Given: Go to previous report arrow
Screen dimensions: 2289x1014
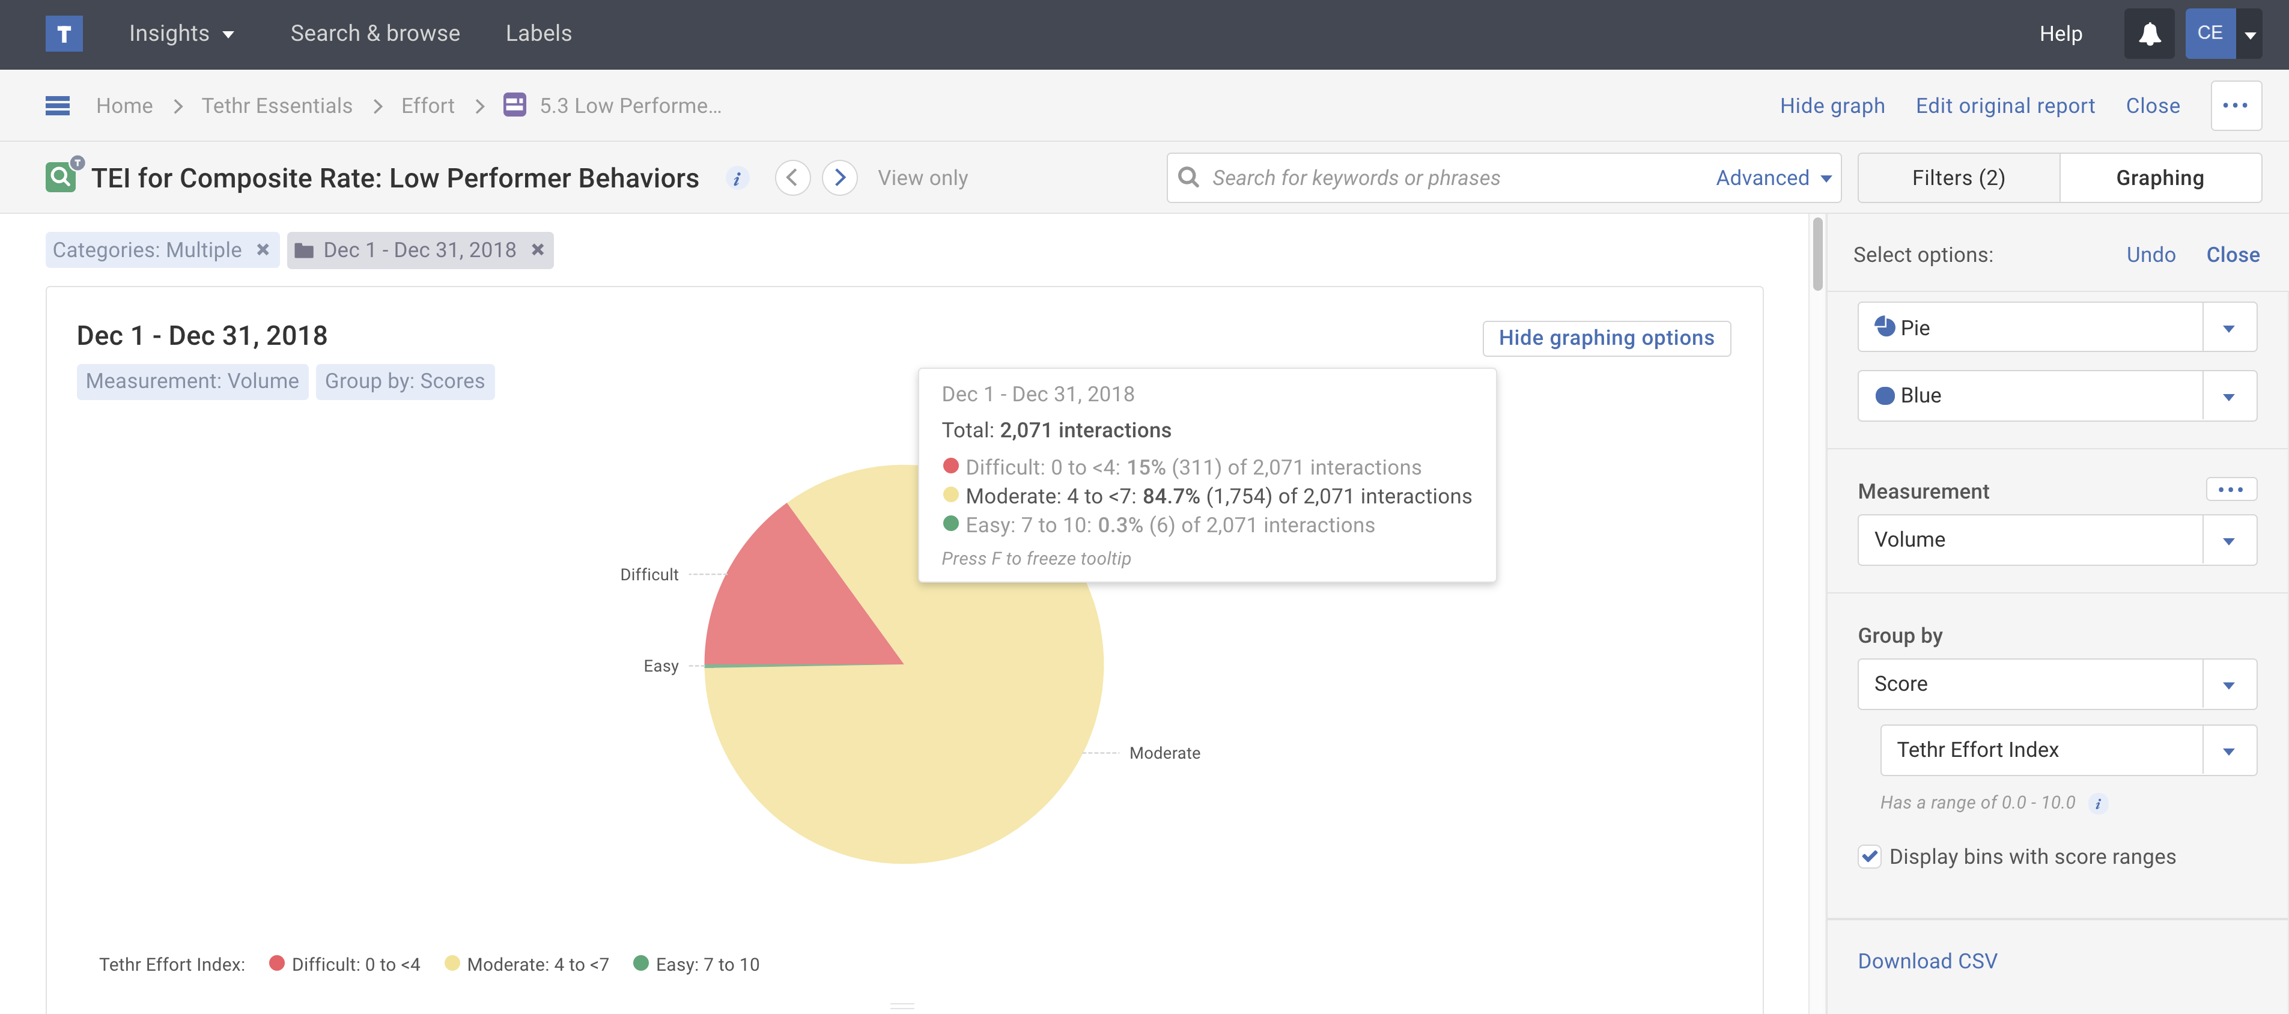Looking at the screenshot, I should [x=792, y=178].
